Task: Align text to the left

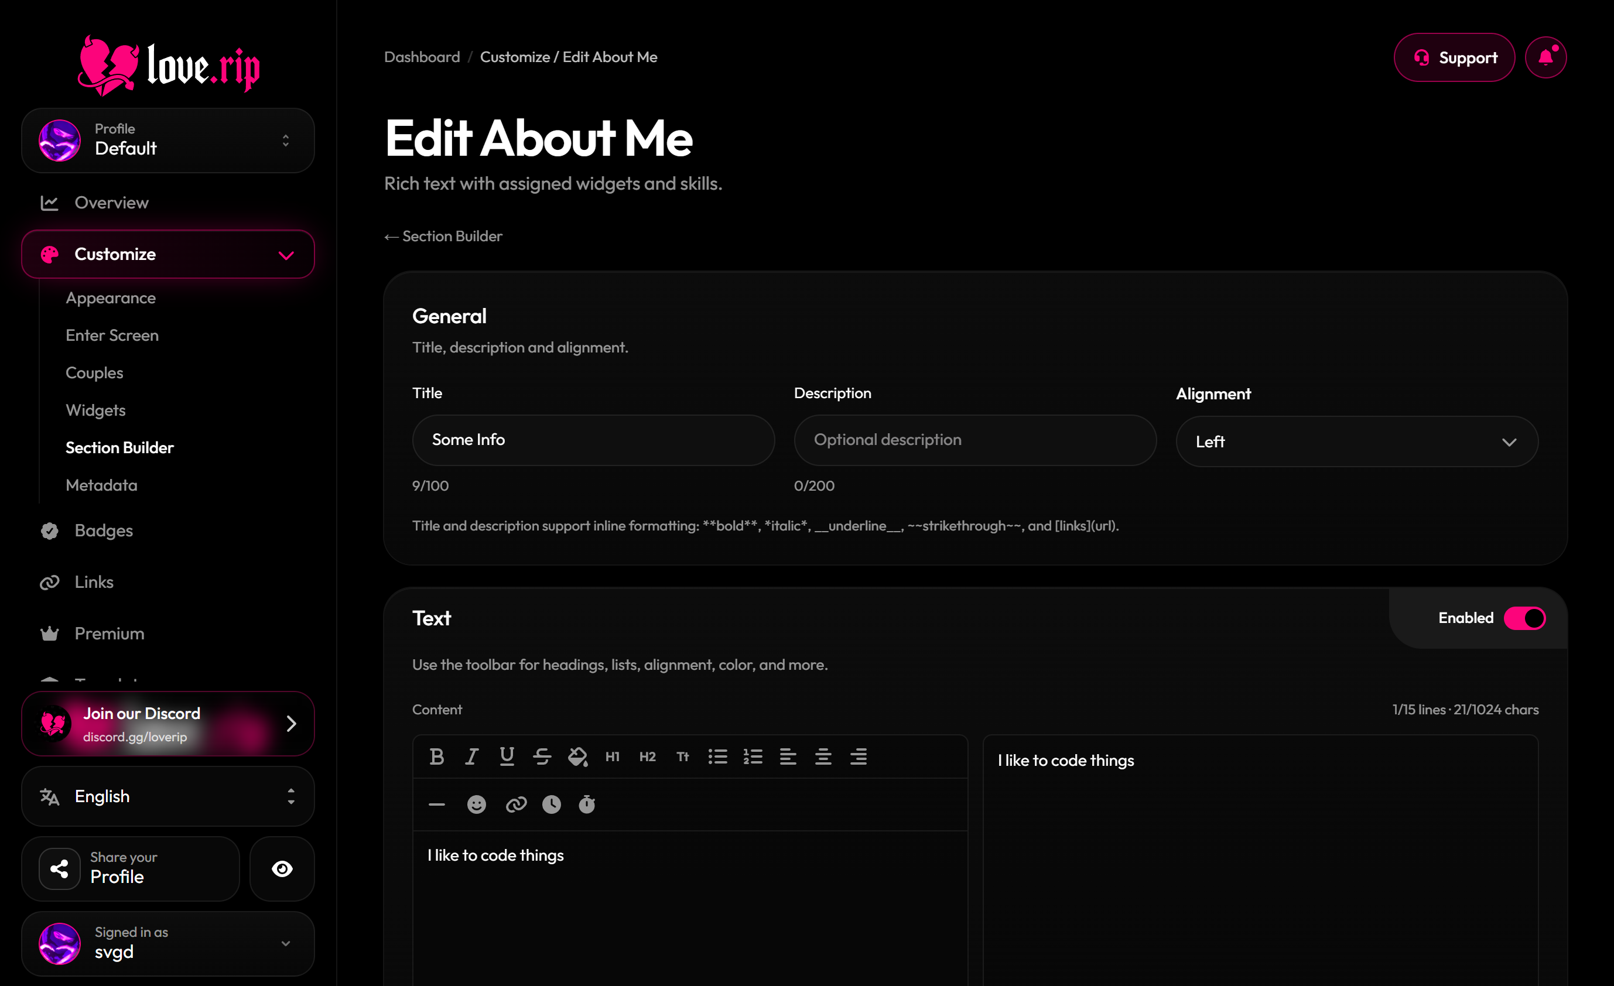Action: point(788,757)
